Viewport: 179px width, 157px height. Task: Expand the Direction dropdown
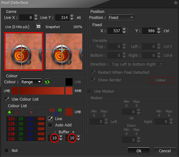point(137,64)
